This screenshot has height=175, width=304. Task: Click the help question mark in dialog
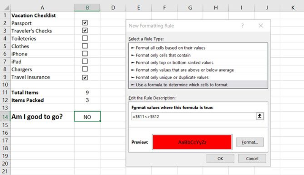(x=242, y=26)
